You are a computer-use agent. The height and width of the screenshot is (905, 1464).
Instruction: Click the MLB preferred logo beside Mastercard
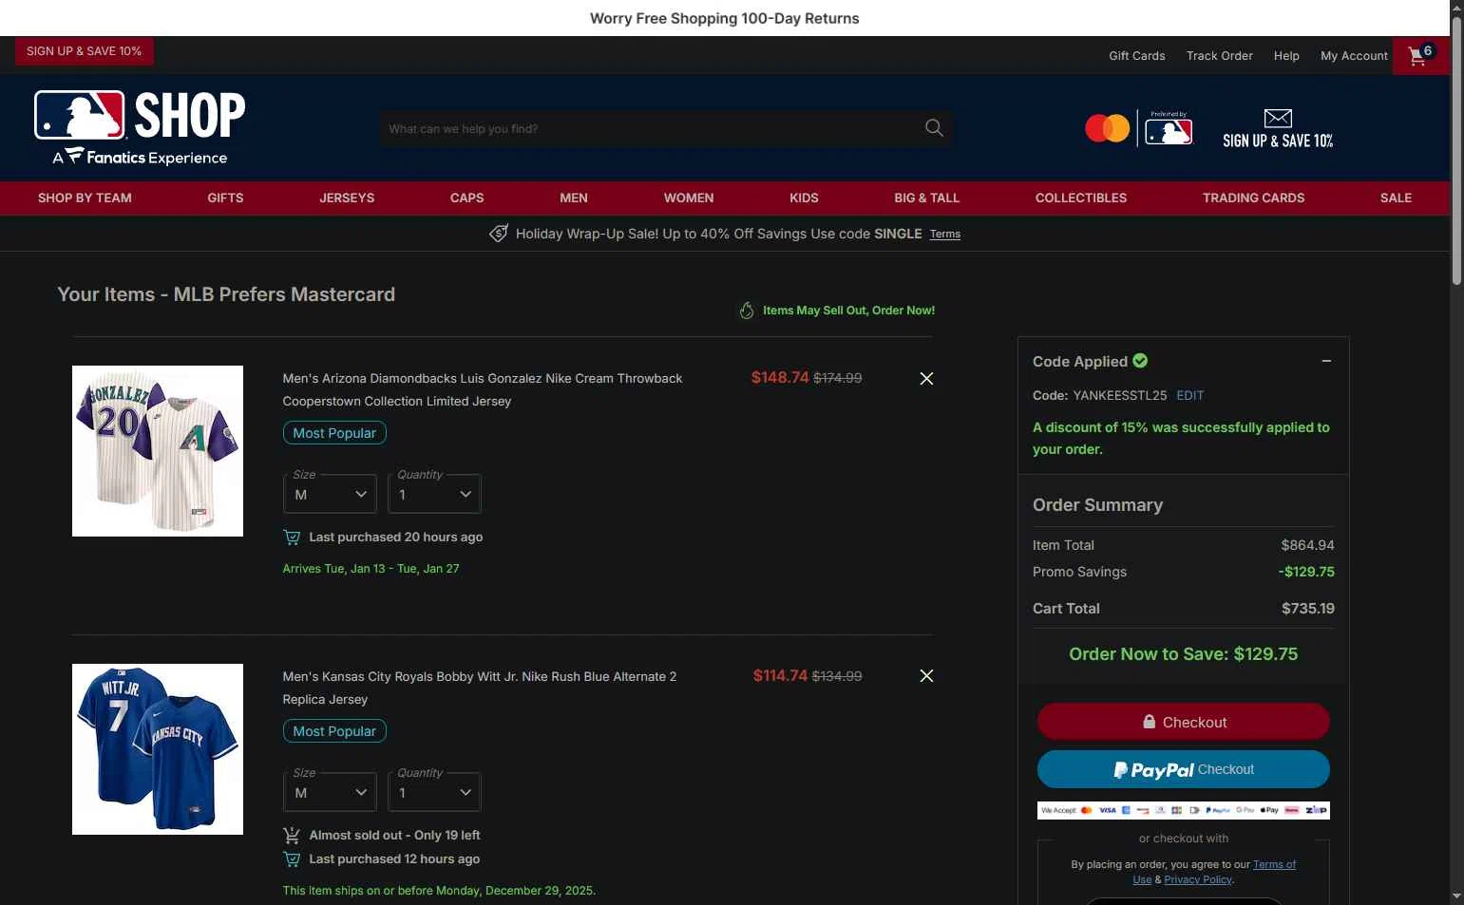click(x=1169, y=128)
